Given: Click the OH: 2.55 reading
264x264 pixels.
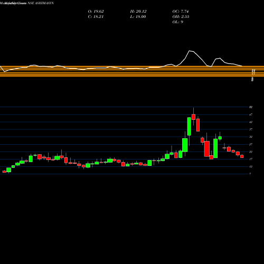Looking at the screenshot, I should point(181,17).
